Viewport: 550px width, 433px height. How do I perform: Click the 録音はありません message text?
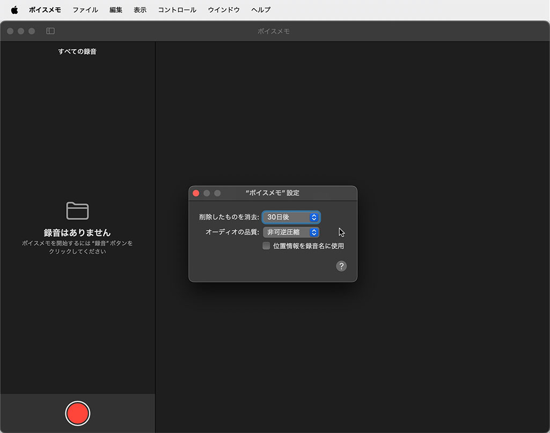(x=77, y=232)
